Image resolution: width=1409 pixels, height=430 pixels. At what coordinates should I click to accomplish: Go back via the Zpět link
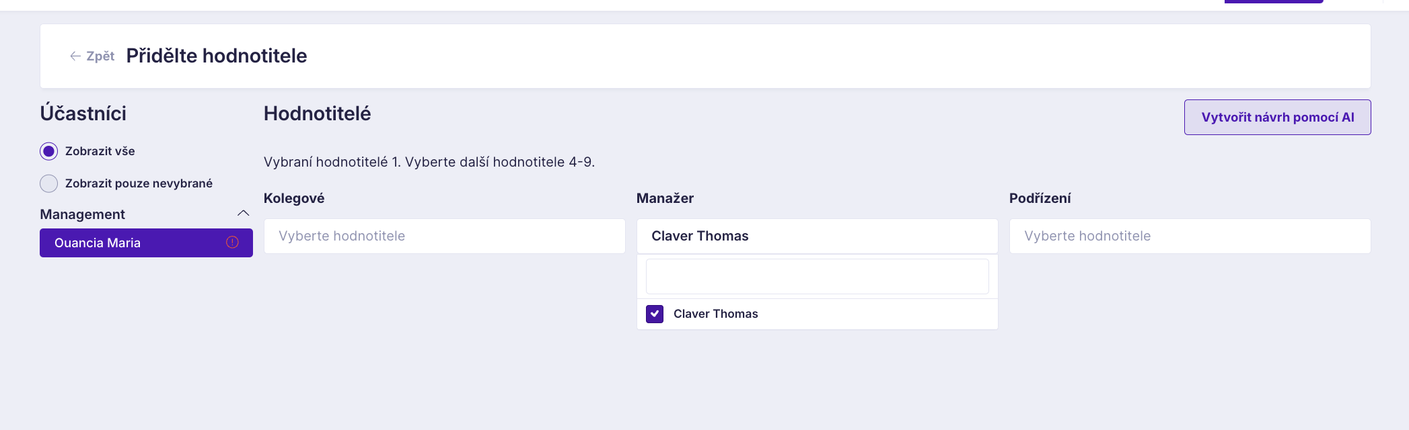100,56
